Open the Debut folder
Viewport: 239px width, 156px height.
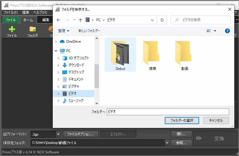pyautogui.click(x=120, y=55)
